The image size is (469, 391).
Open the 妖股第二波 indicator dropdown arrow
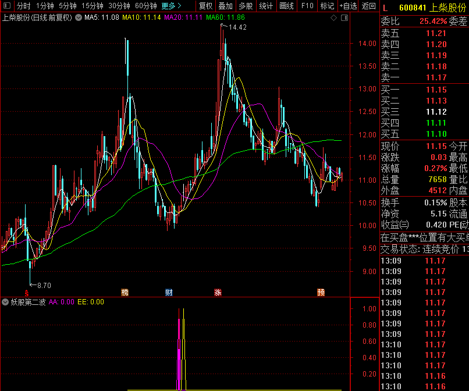(x=5, y=302)
